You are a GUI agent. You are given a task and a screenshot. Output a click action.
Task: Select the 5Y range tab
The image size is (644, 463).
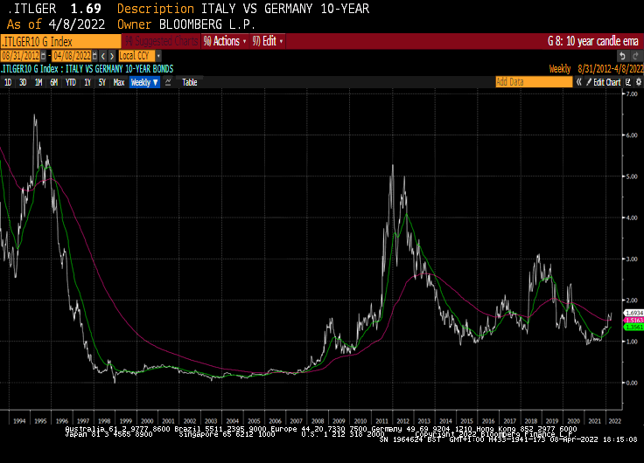(x=101, y=82)
